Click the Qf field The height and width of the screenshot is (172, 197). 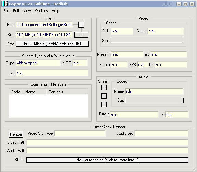coord(171,65)
